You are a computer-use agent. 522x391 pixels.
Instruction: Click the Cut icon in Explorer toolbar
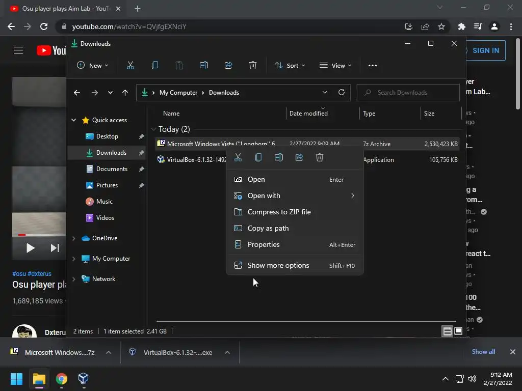(130, 66)
